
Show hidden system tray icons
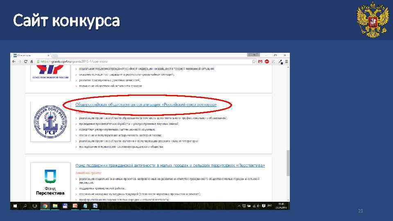pyautogui.click(x=239, y=206)
